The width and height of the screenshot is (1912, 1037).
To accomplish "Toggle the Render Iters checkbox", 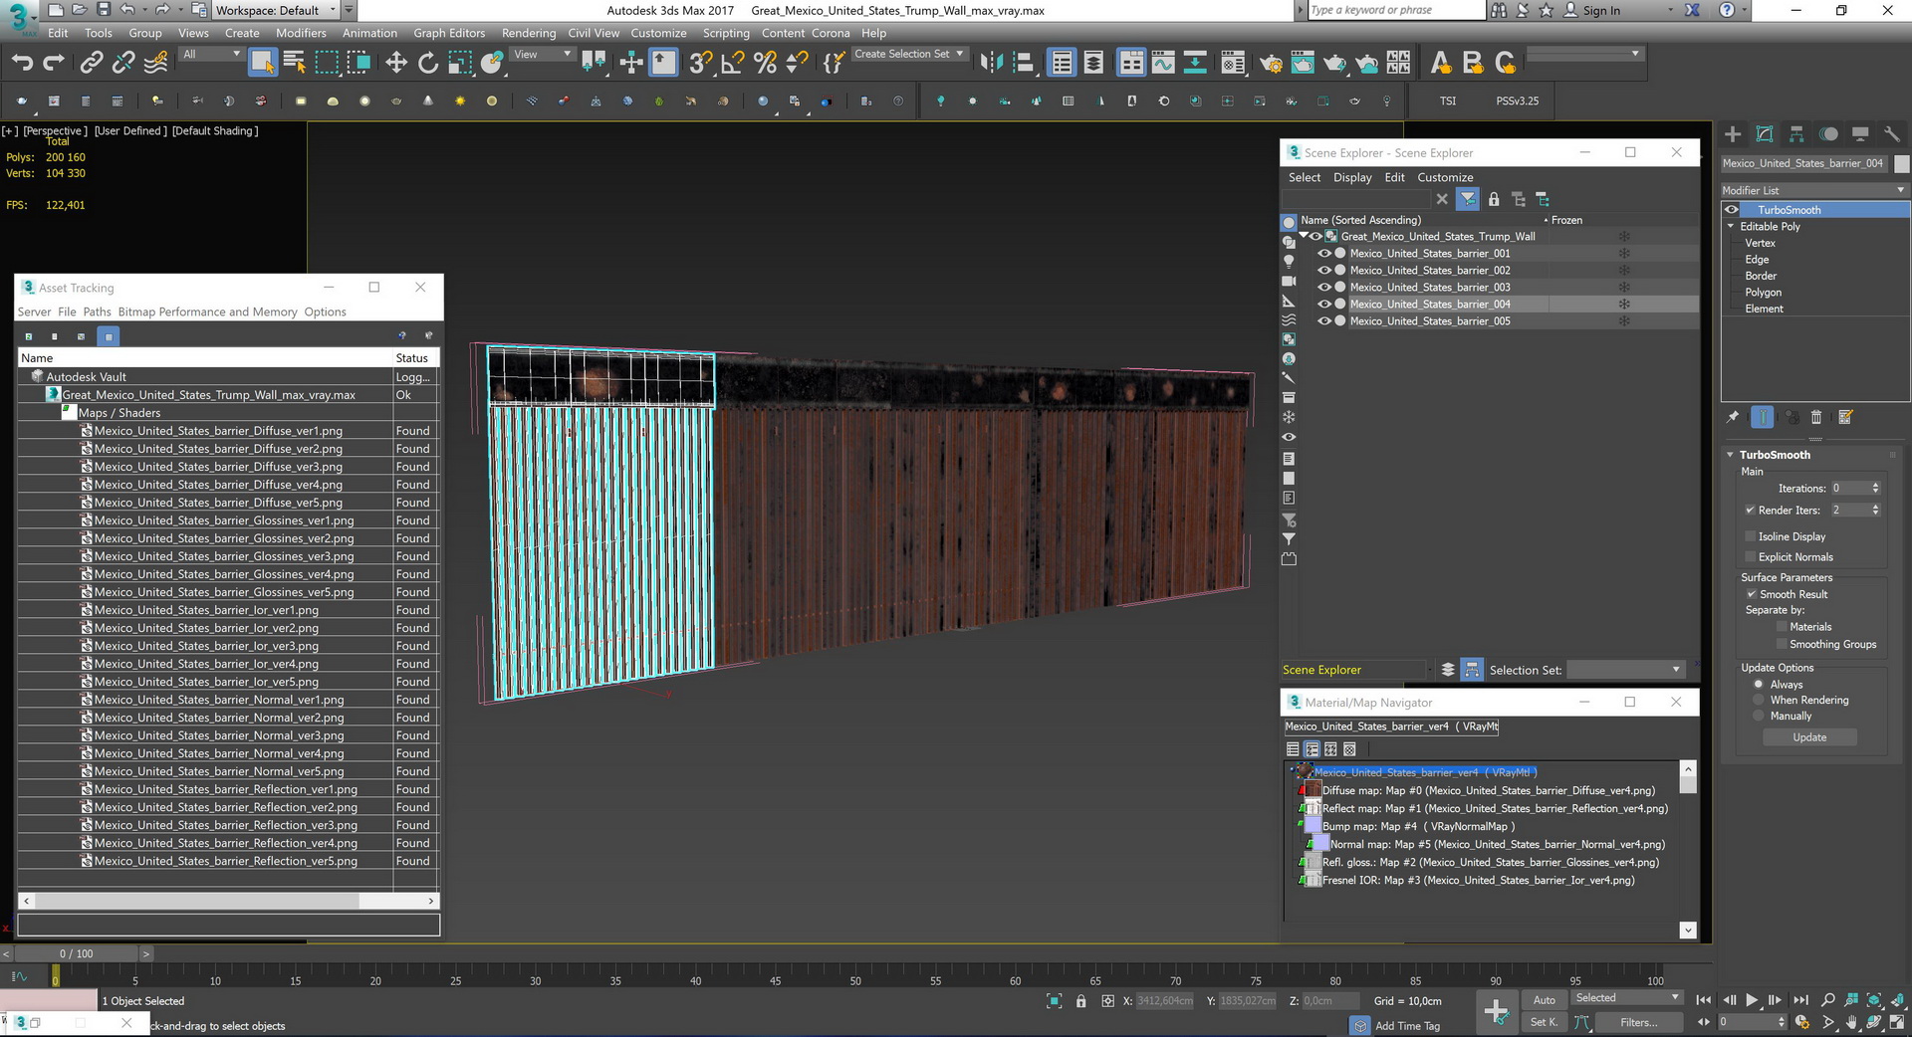I will pos(1751,510).
